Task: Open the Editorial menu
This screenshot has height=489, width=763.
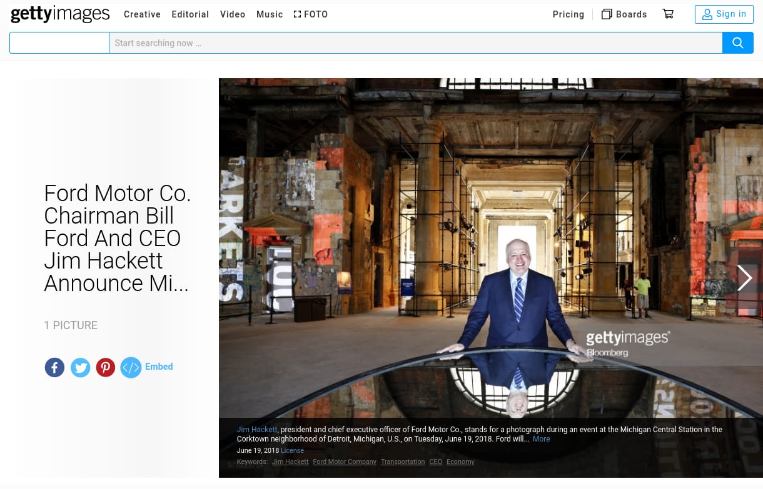Action: pyautogui.click(x=190, y=14)
